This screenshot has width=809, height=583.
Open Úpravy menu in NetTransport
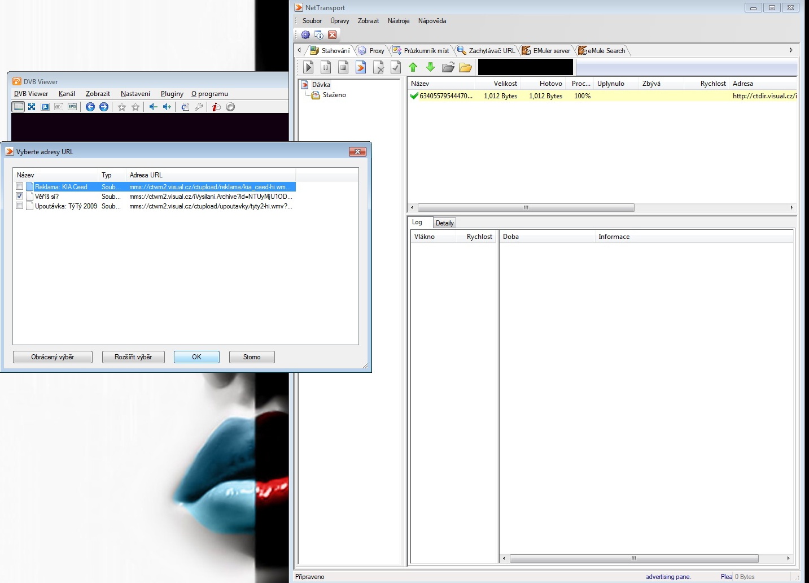click(x=340, y=21)
